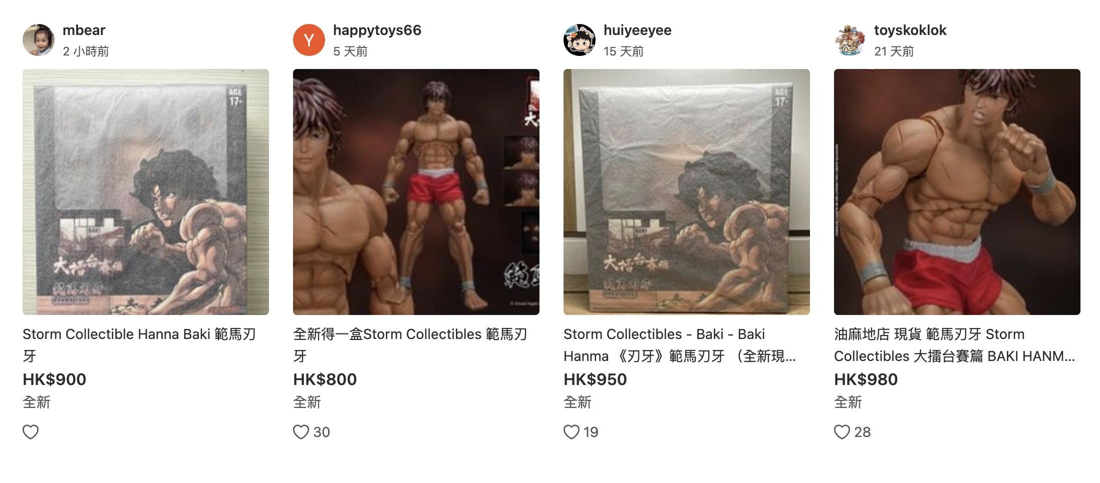This screenshot has width=1100, height=483.
Task: Open title 油麻地店 現貨 範馬刃牙 Storm Collectibles
Action: [x=954, y=345]
